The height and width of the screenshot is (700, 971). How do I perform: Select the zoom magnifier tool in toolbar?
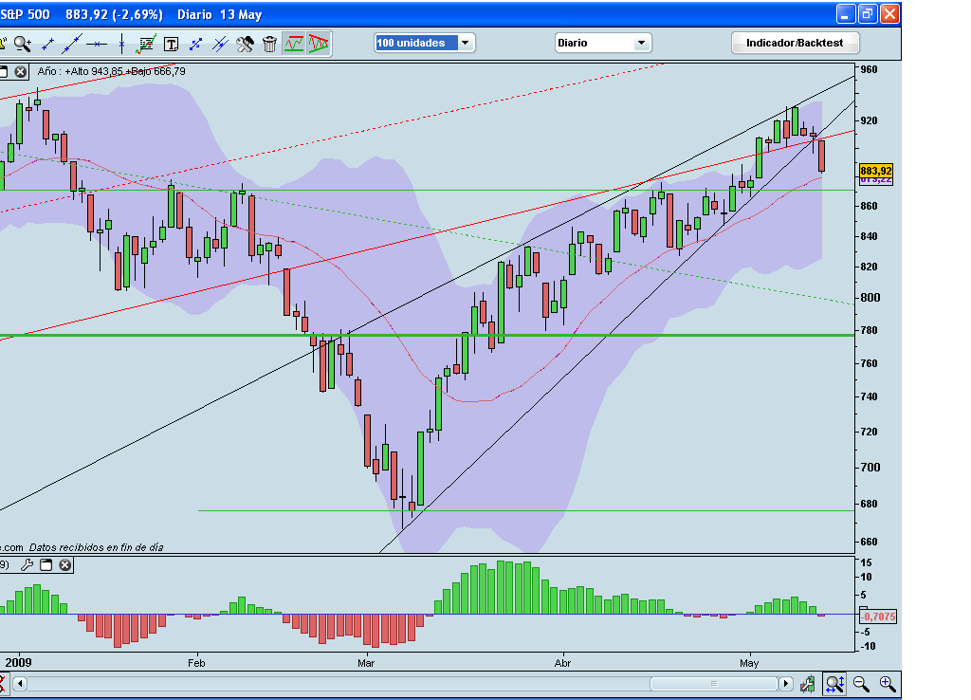point(23,44)
